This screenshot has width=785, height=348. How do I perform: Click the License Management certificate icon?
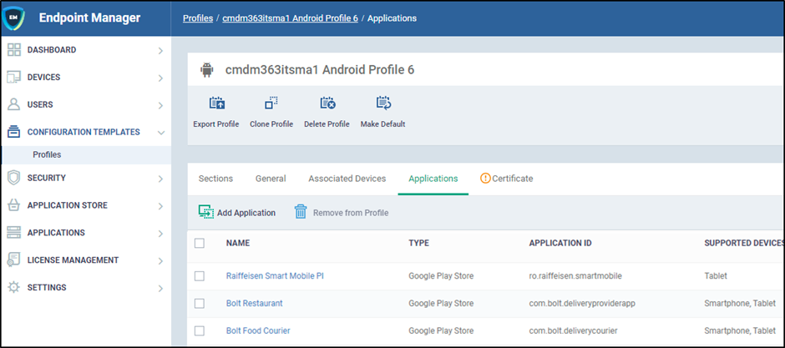(14, 260)
